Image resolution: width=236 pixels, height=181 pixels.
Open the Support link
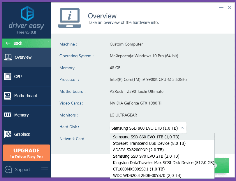22,170
